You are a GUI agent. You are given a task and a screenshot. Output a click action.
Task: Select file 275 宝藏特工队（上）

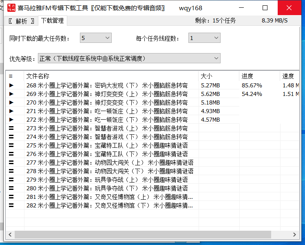point(107,145)
